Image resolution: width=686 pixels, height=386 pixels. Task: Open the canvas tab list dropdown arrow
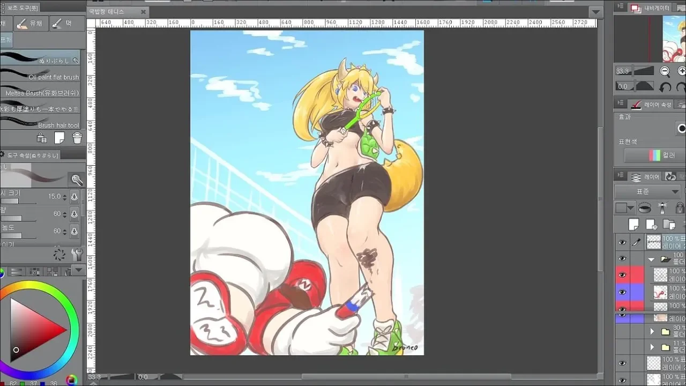(596, 12)
